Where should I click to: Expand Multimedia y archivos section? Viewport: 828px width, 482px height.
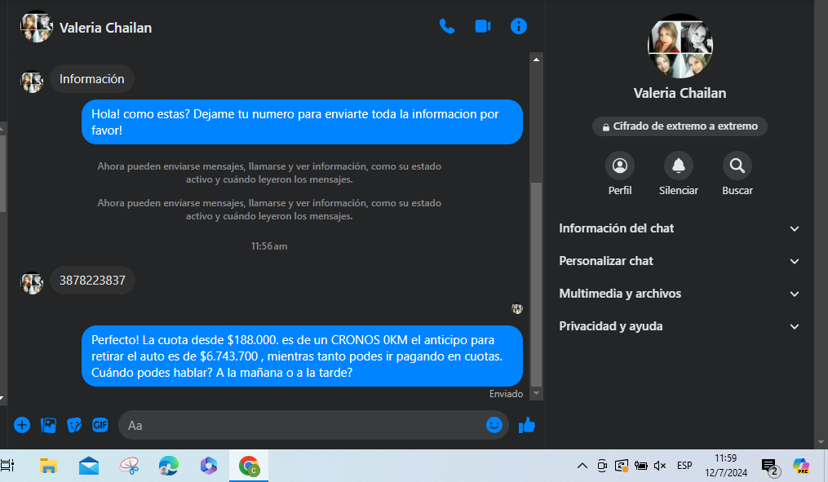[x=679, y=294]
